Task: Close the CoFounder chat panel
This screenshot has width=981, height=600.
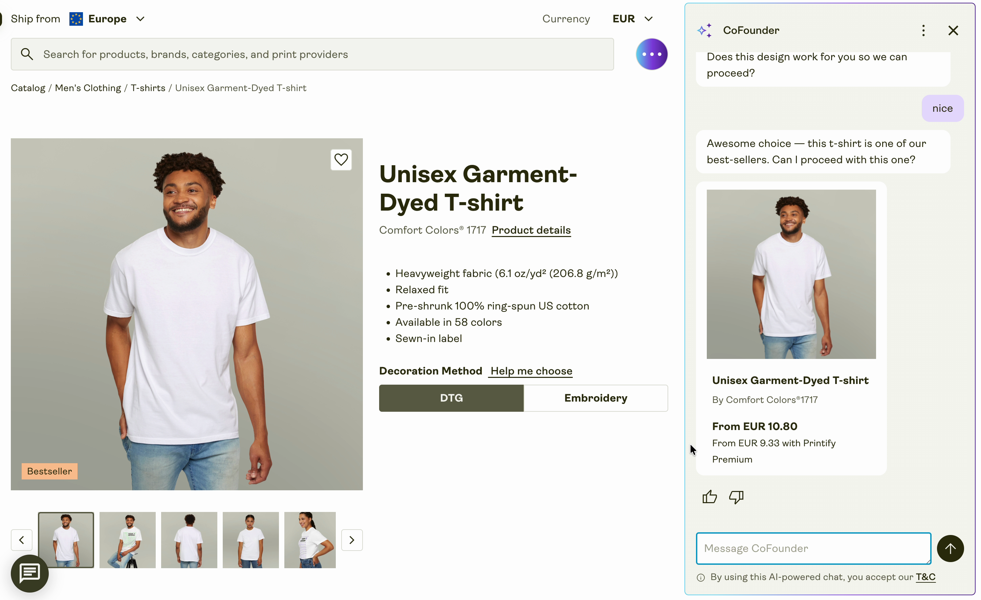Action: 953,31
